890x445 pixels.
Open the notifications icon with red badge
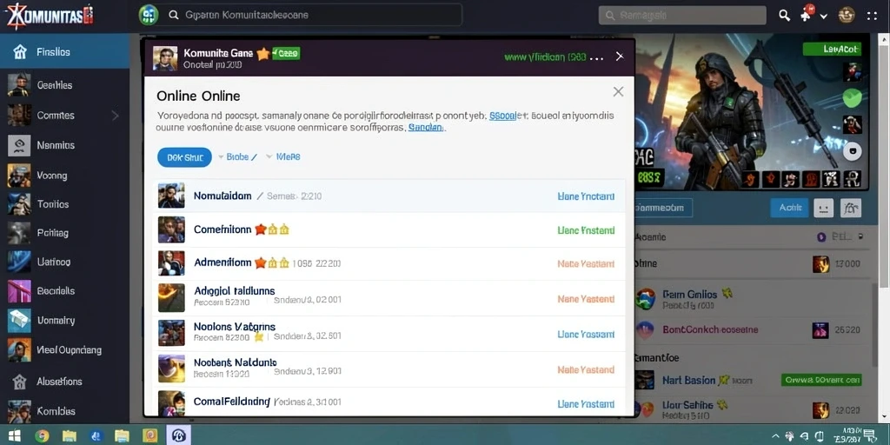coord(807,14)
